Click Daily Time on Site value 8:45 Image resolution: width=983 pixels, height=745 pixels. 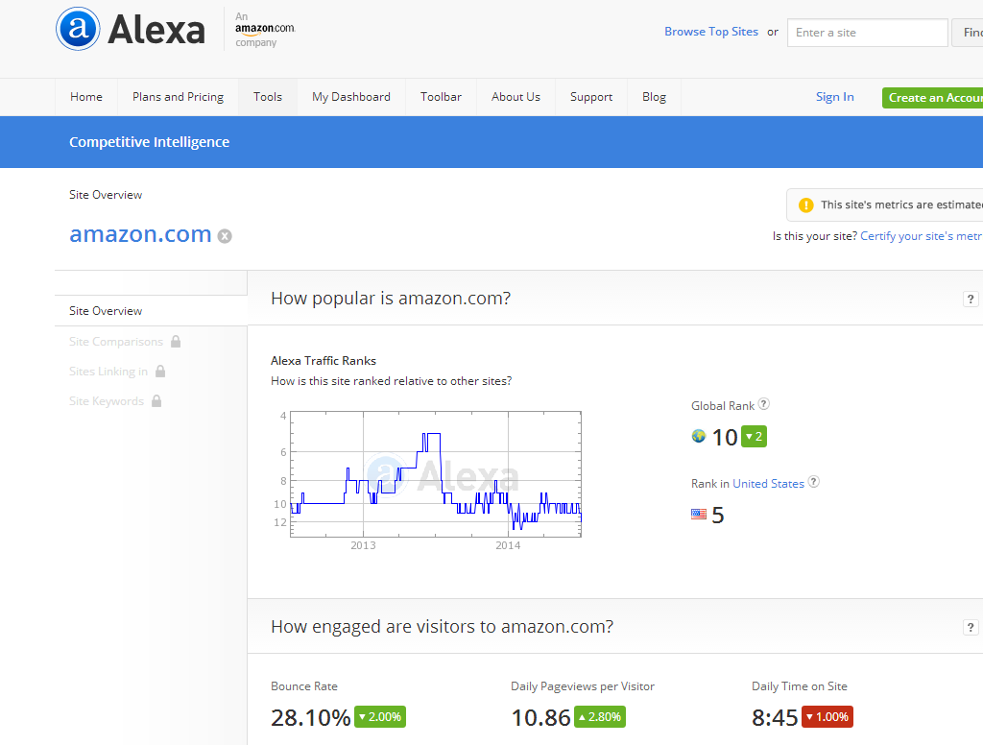coord(775,717)
